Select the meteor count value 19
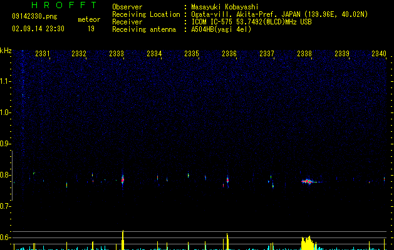394x250 pixels. pos(91,29)
